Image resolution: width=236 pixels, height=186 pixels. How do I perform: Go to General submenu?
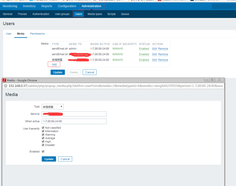coord(8,14)
